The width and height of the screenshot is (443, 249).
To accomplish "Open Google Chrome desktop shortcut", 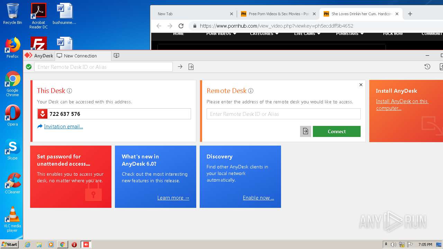I will pyautogui.click(x=12, y=84).
